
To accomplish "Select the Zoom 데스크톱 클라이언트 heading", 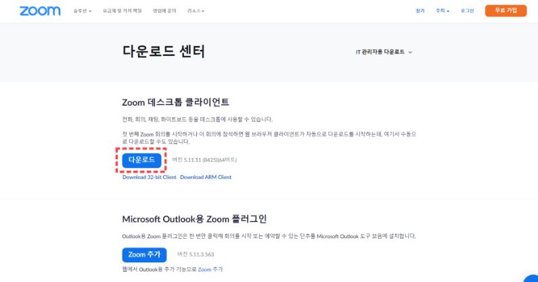I will pyautogui.click(x=176, y=102).
